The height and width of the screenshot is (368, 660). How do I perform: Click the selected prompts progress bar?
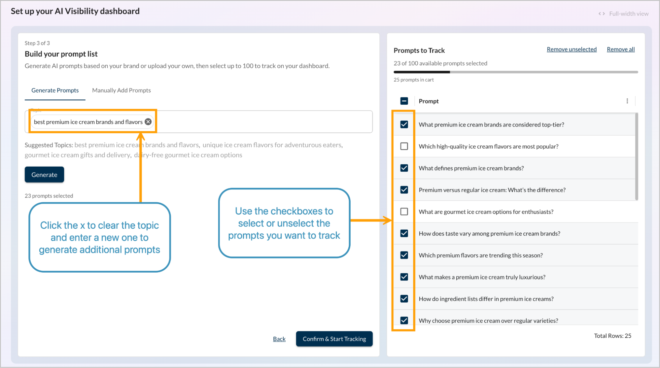pos(516,72)
